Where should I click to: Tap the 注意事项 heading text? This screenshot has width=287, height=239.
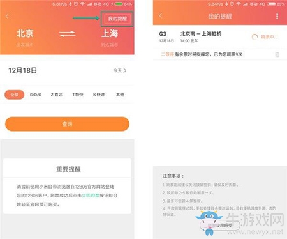point(173,176)
